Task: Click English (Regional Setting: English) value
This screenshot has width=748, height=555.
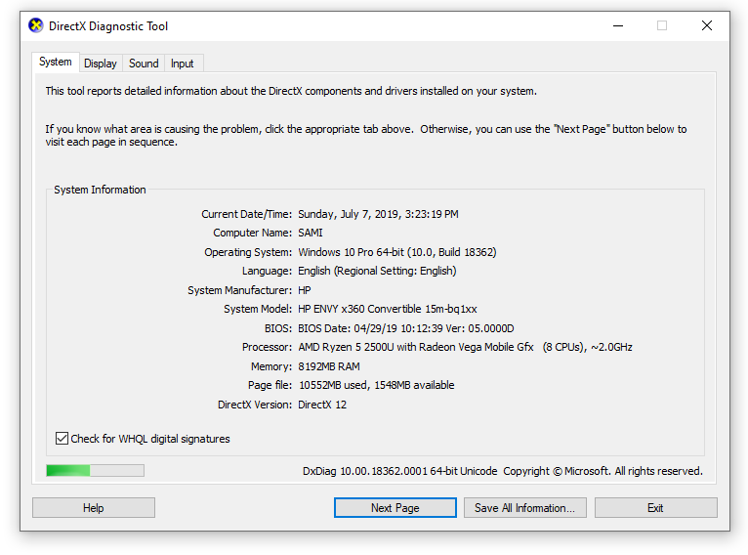Action: [x=377, y=271]
